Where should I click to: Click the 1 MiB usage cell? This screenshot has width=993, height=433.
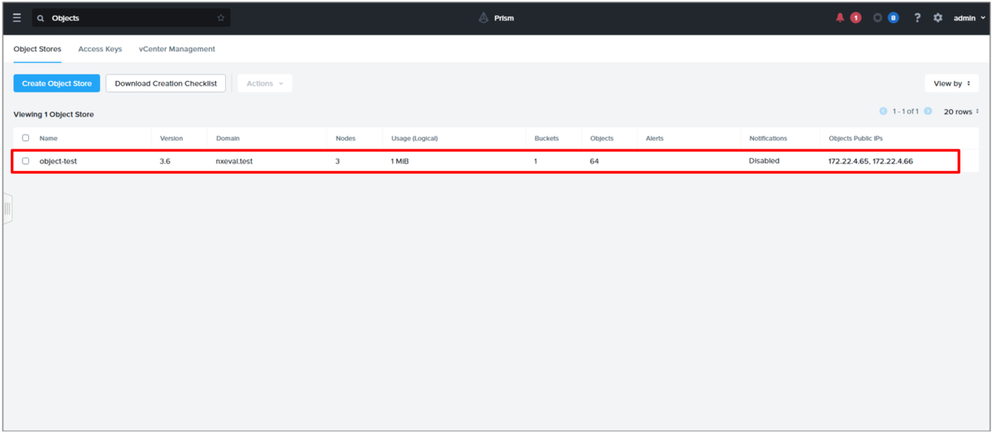click(x=400, y=161)
